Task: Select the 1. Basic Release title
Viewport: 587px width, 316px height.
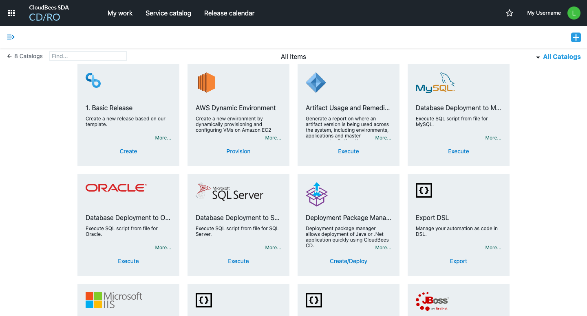Action: pos(109,108)
